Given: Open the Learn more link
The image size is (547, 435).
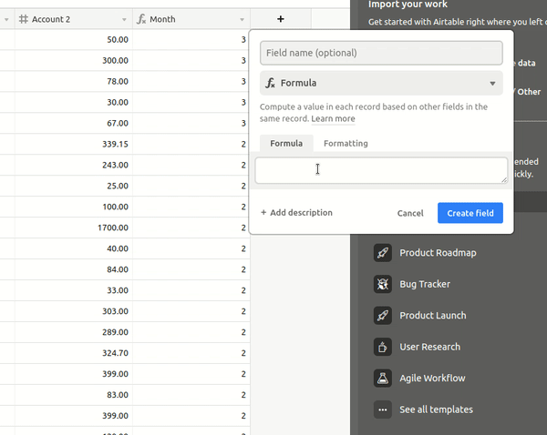Looking at the screenshot, I should coord(333,118).
